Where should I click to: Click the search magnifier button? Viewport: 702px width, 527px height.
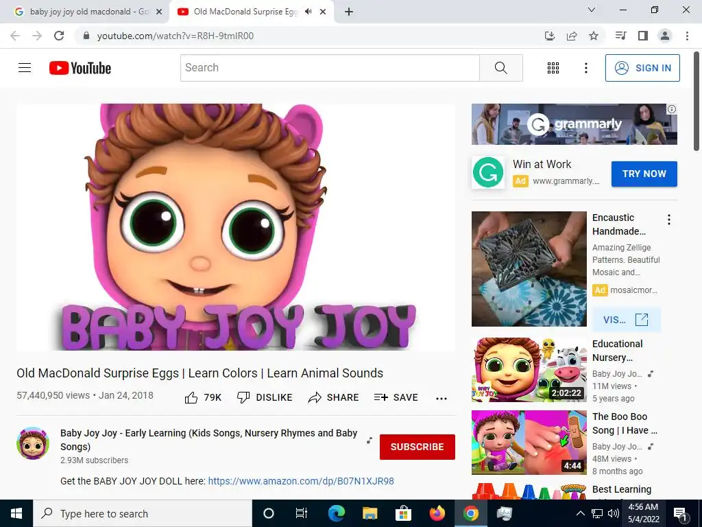click(x=501, y=68)
